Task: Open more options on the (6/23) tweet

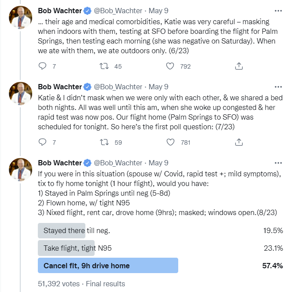Action: pyautogui.click(x=278, y=11)
